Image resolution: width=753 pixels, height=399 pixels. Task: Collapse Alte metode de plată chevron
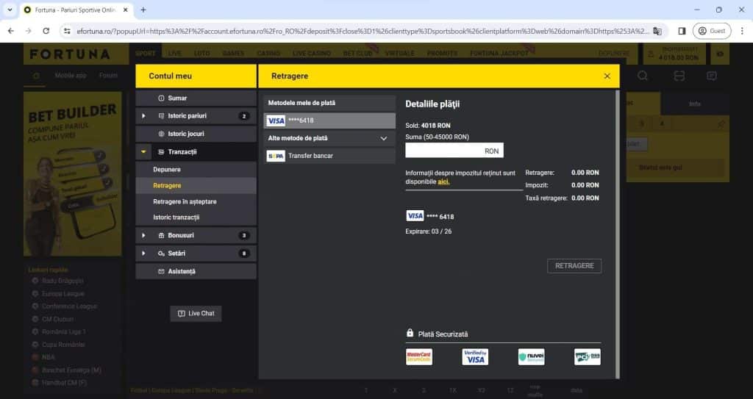(384, 138)
